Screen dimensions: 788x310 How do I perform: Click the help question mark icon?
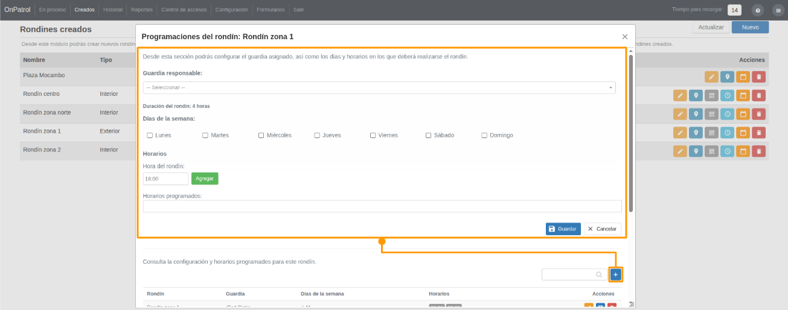tap(758, 10)
